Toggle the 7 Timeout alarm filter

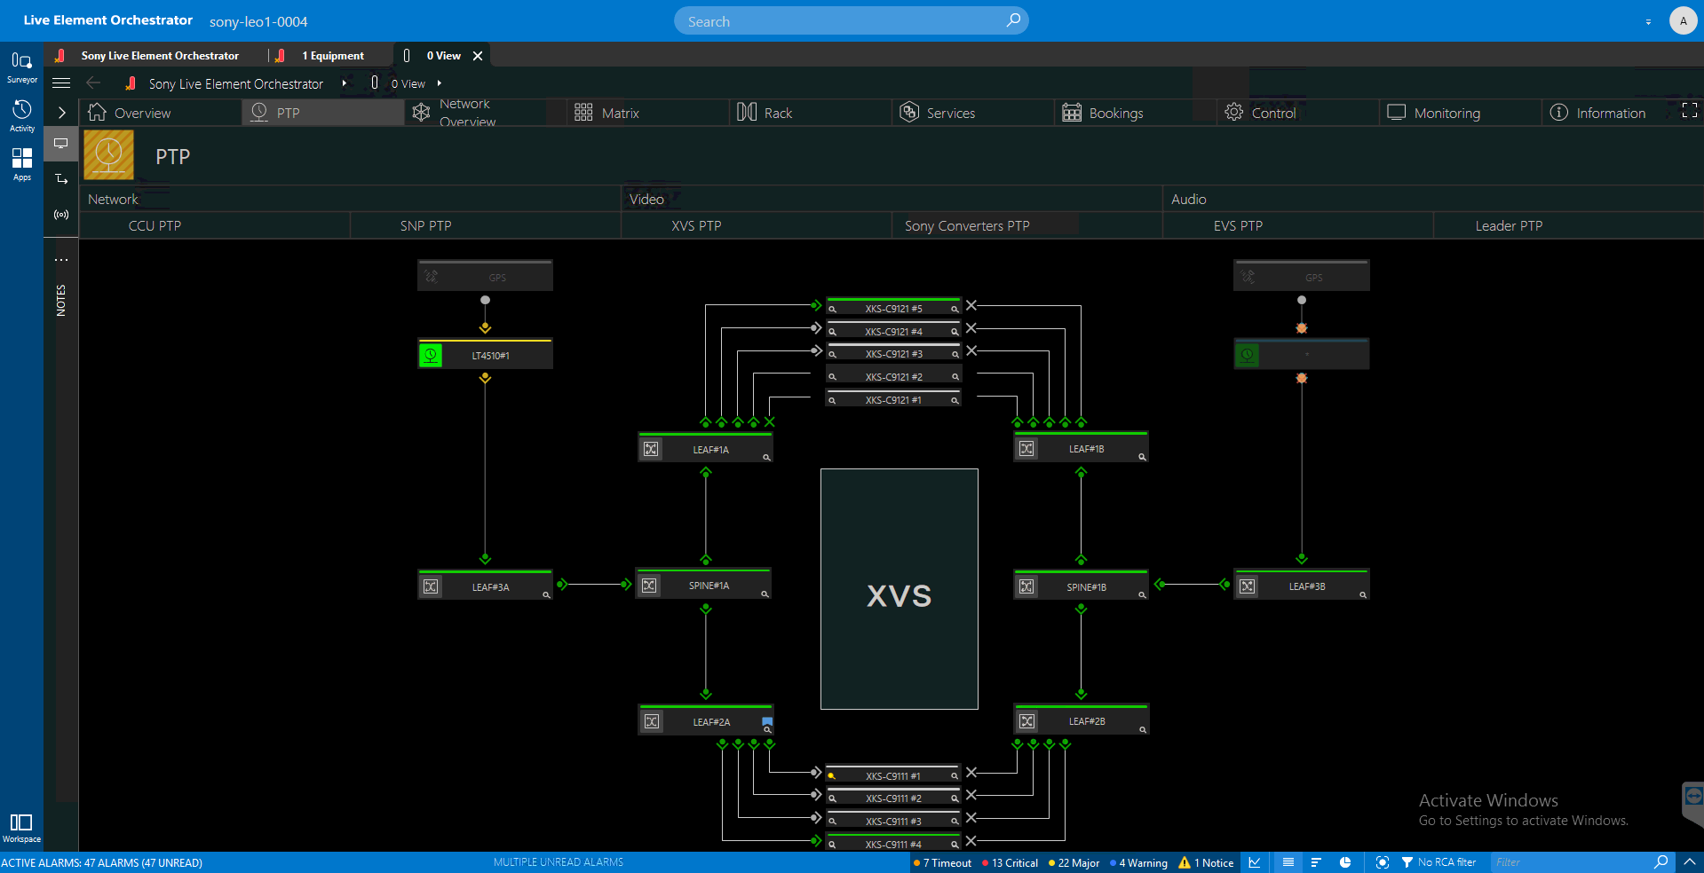[x=942, y=862]
